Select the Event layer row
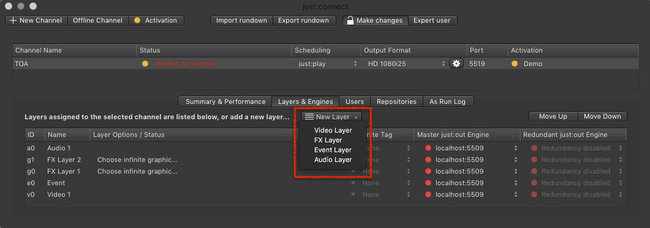Screen dimensions: 650x228 point(326,183)
